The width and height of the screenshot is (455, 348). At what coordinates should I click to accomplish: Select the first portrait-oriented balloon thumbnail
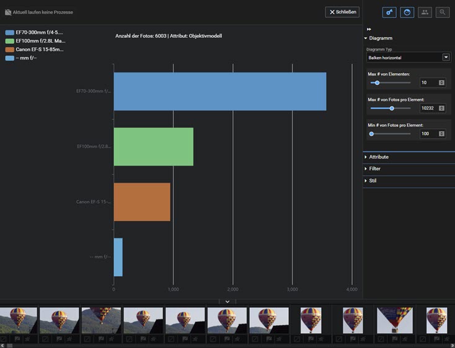coord(311,321)
